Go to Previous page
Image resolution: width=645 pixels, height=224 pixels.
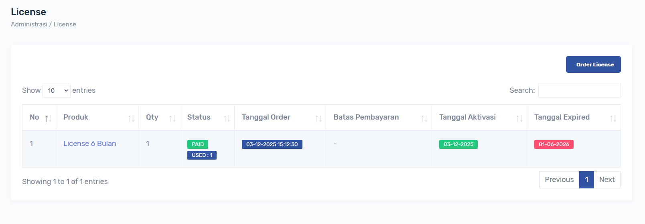(x=559, y=180)
